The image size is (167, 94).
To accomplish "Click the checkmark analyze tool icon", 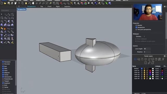I will point(5,42).
